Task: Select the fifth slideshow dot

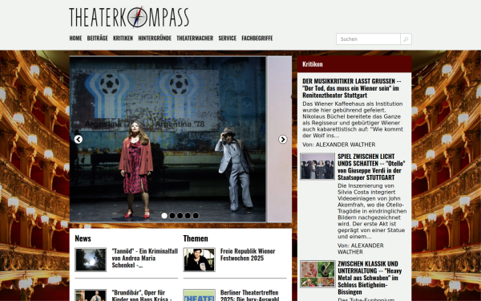Action: pos(196,216)
